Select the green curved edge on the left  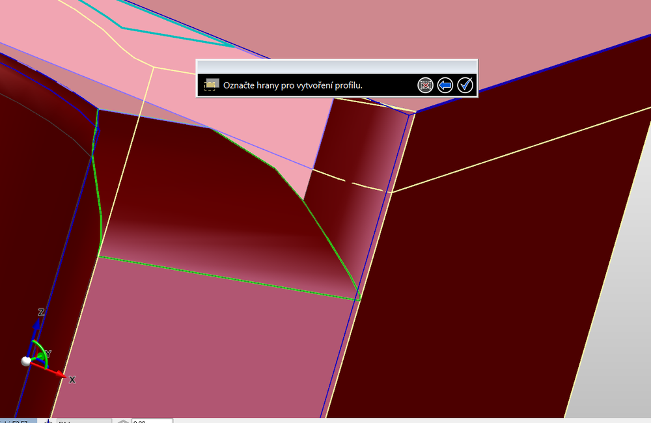[x=98, y=195]
